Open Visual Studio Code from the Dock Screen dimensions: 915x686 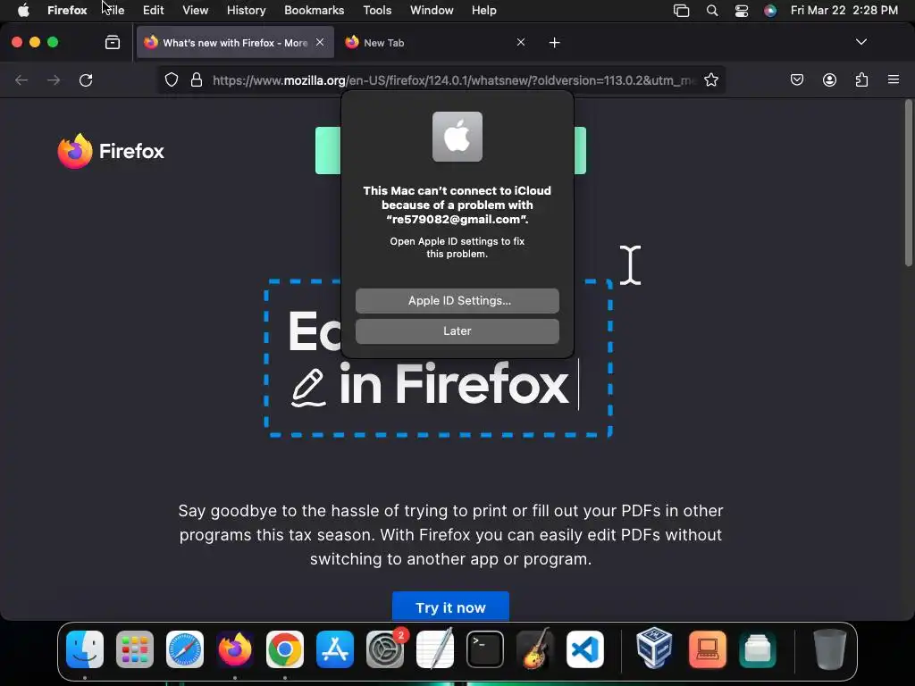tap(585, 649)
